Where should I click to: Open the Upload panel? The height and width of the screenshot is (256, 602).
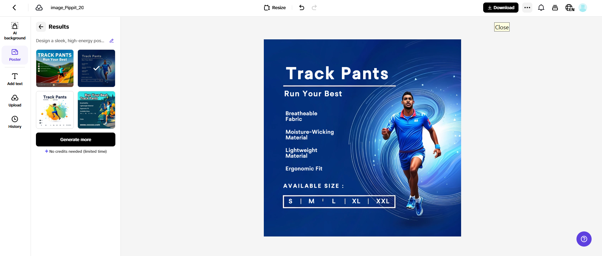coord(15,101)
